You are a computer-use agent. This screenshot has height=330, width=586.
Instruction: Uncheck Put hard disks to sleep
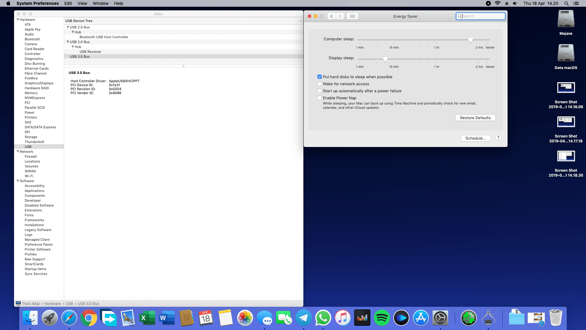[x=320, y=77]
